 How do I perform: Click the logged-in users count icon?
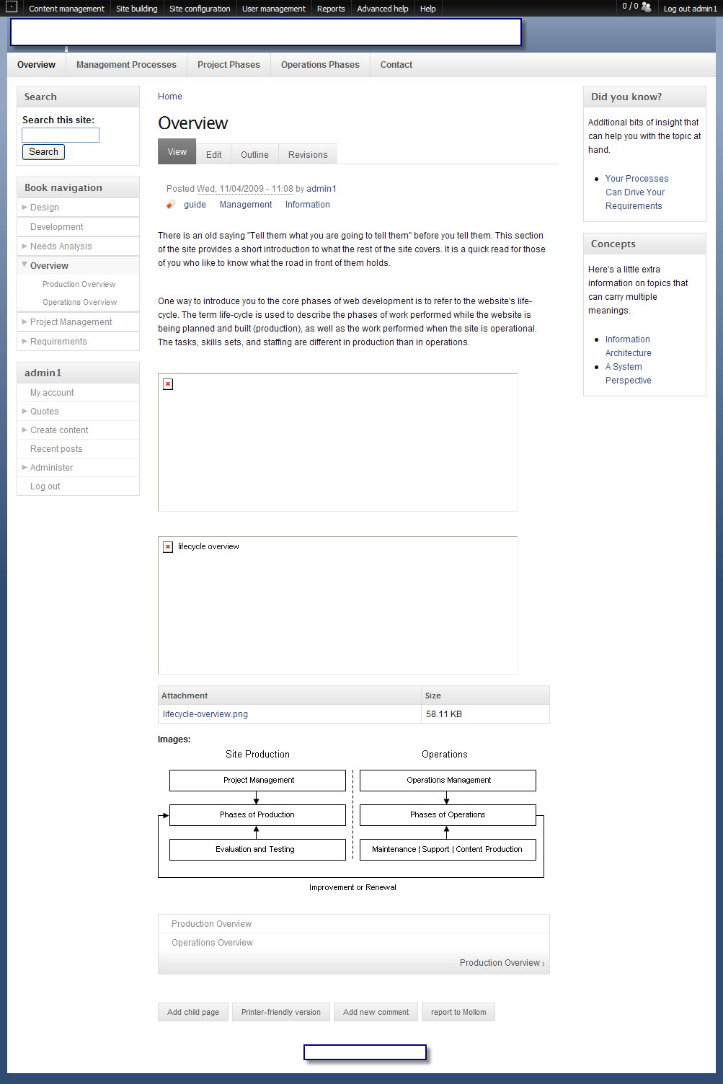point(646,7)
